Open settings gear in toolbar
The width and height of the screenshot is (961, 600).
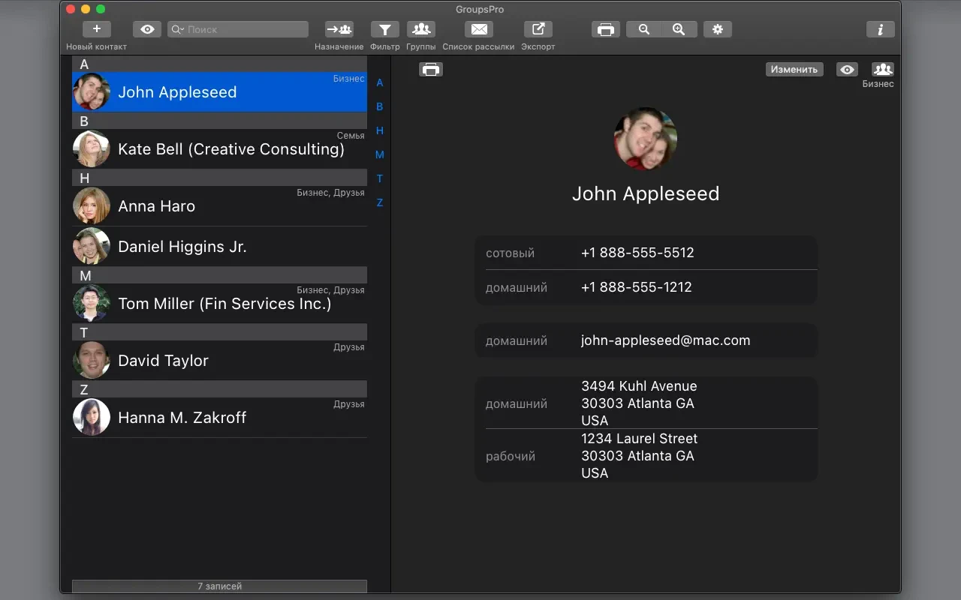coord(717,29)
